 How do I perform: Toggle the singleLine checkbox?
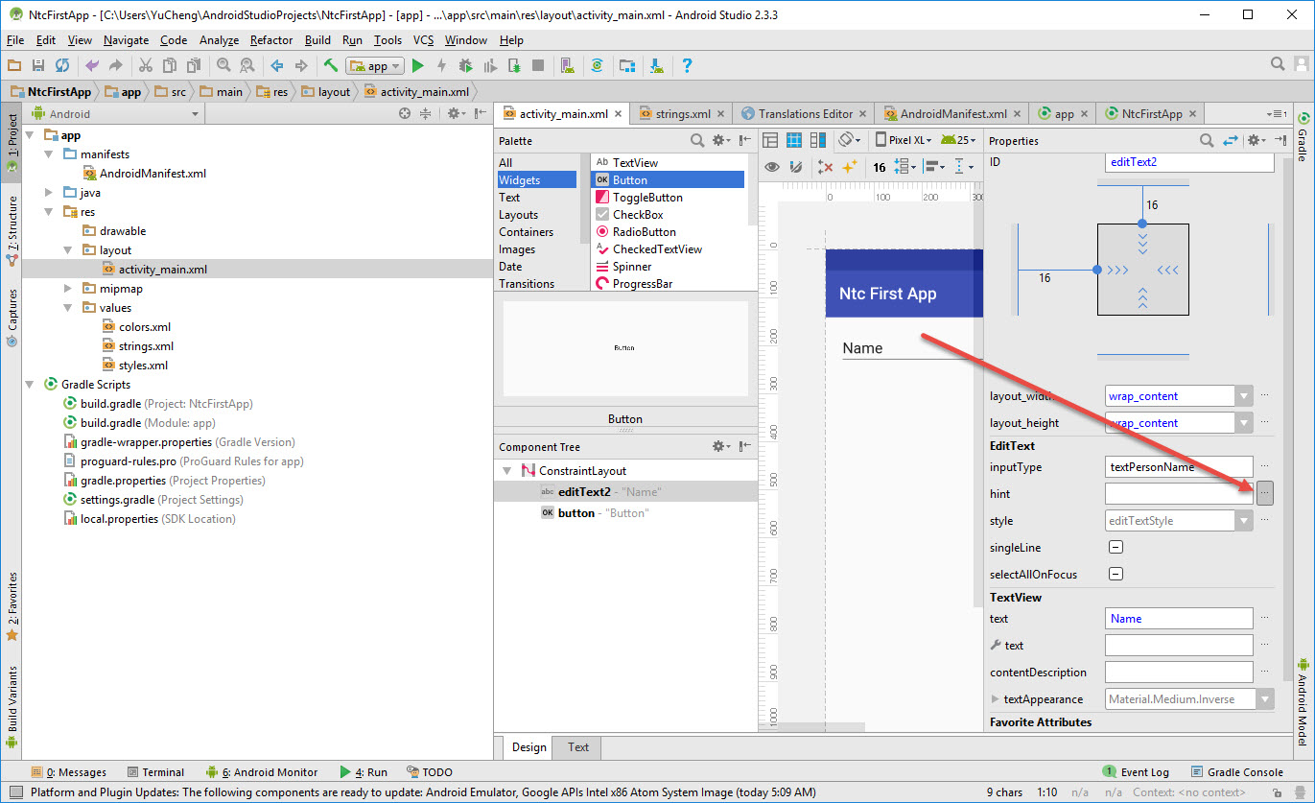coord(1115,548)
